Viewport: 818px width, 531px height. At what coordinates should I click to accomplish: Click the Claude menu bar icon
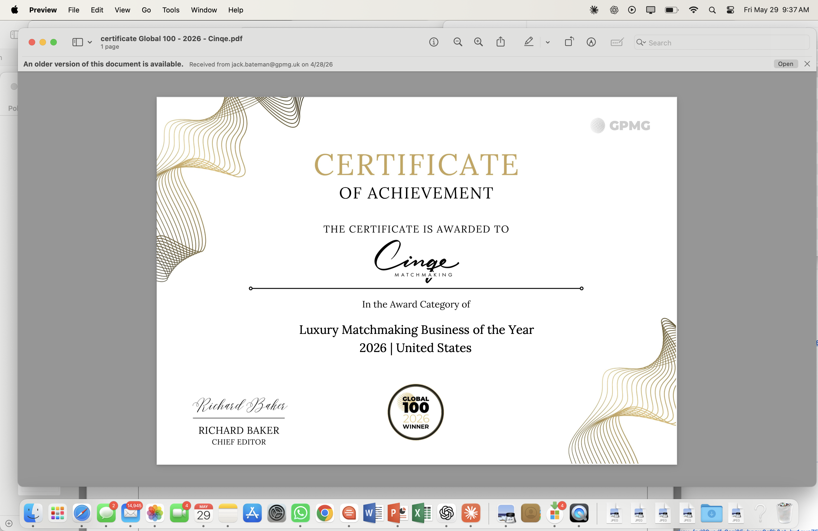coord(594,10)
